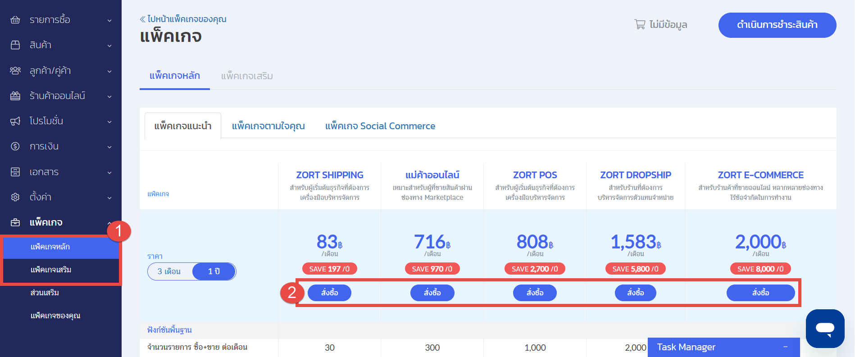Click the megaphone icon beside โปรโมชั่น
Viewport: 855px width, 357px height.
pyautogui.click(x=15, y=121)
